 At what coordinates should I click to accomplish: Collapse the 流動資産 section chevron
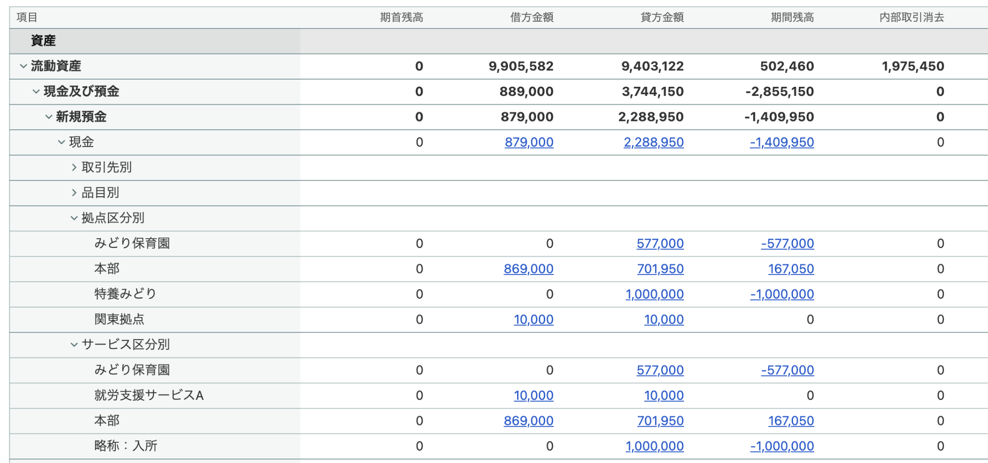23,66
